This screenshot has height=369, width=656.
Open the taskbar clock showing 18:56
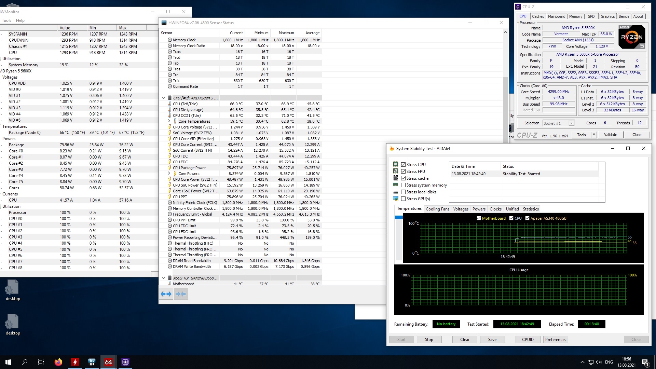coord(627,362)
